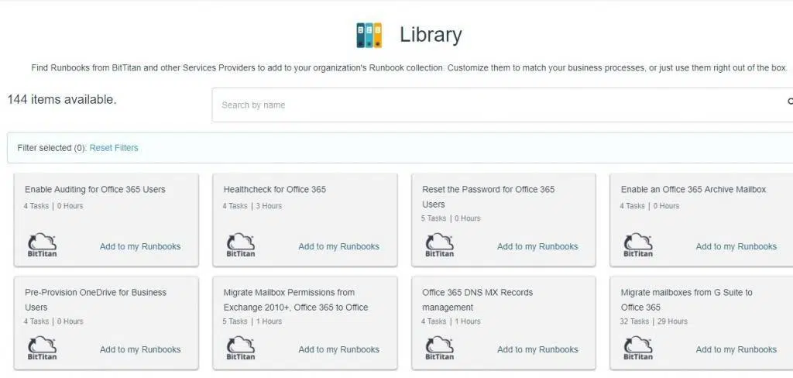Click BitTitan logo on Enable Auditing card
The height and width of the screenshot is (378, 793).
(x=43, y=245)
